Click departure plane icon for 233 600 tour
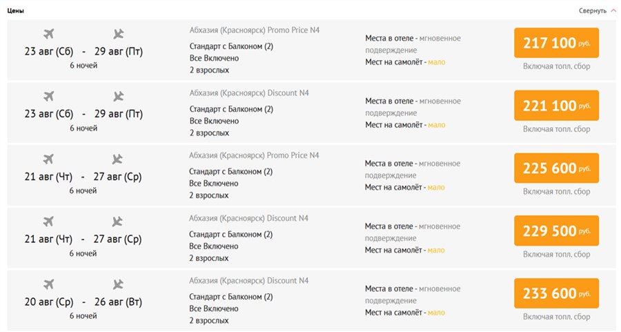 pos(48,284)
